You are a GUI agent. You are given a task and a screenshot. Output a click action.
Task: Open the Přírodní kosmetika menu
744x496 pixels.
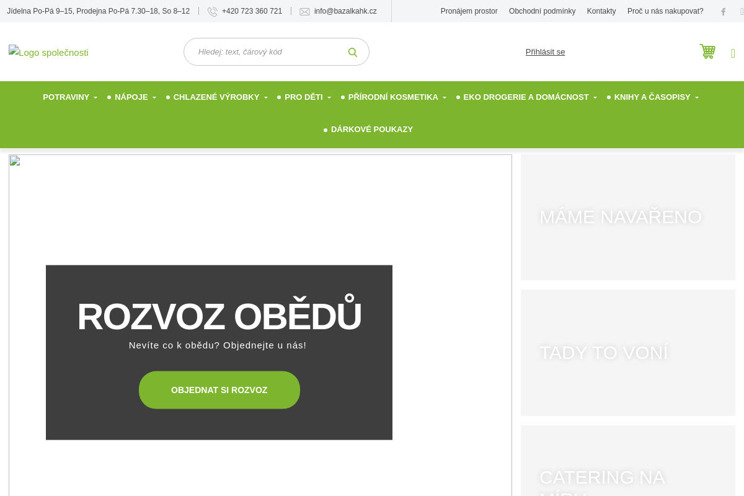point(397,97)
